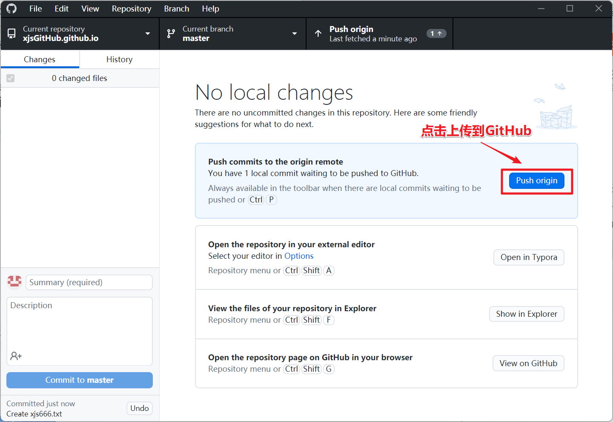
Task: Close the GitHub Desktop window
Action: (x=599, y=9)
